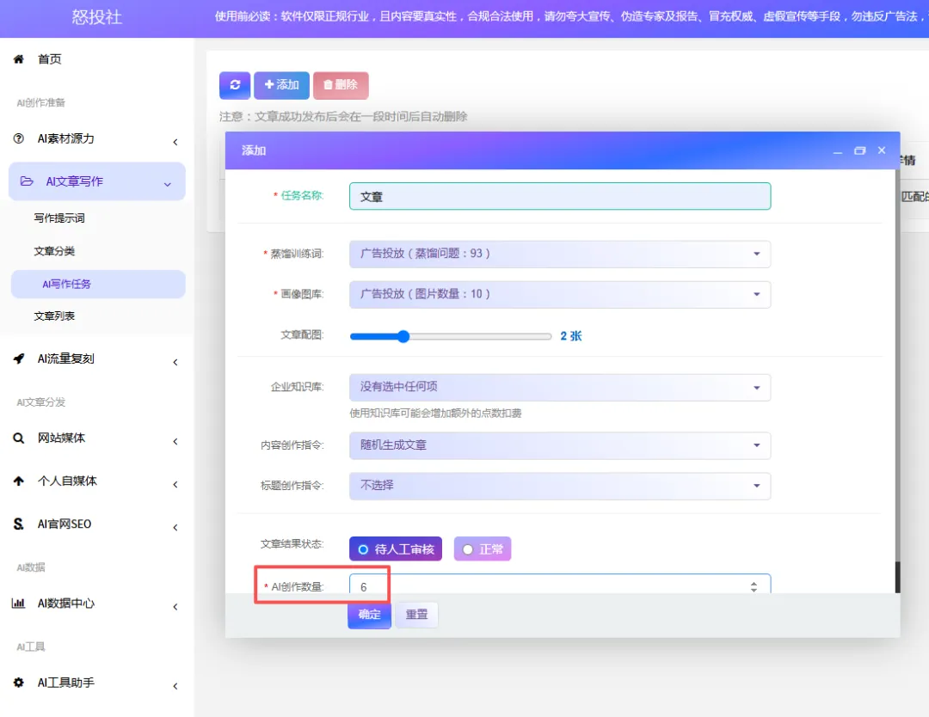Click the 任务名称 input field
The width and height of the screenshot is (929, 717).
pos(559,196)
